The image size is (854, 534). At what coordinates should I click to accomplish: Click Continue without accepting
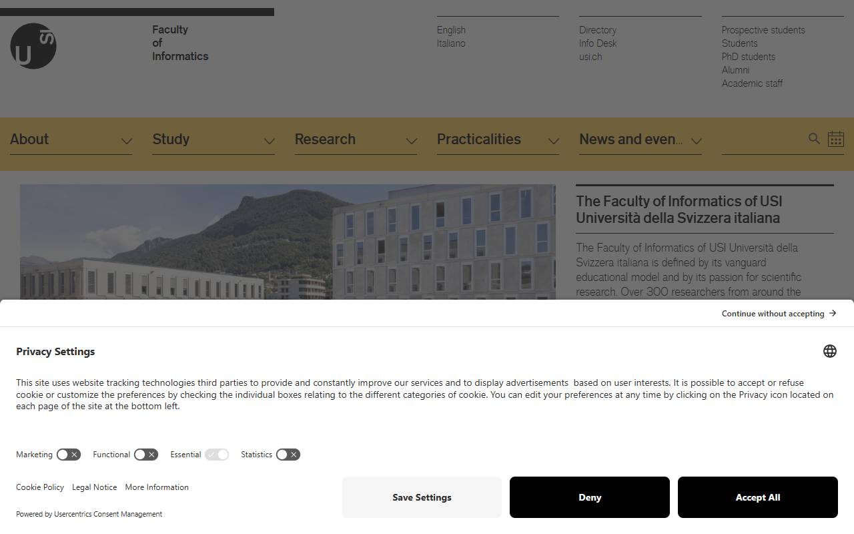point(779,314)
